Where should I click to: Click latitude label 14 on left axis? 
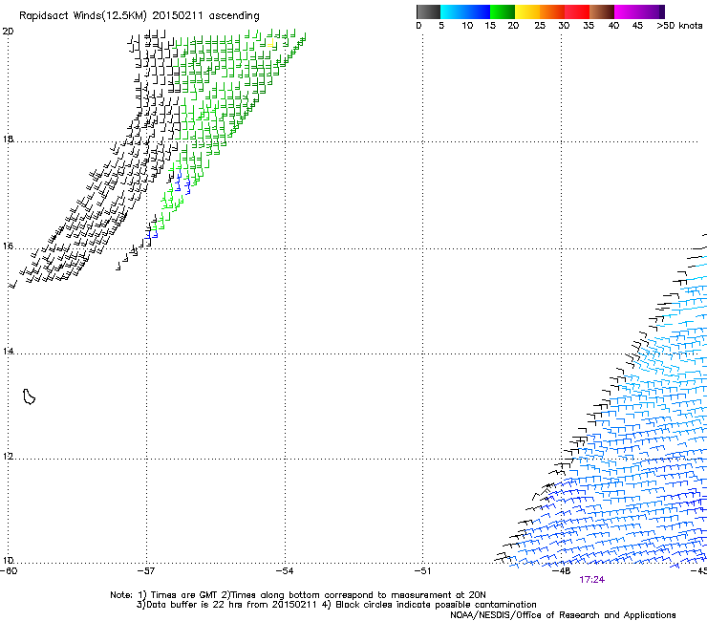pos(8,351)
